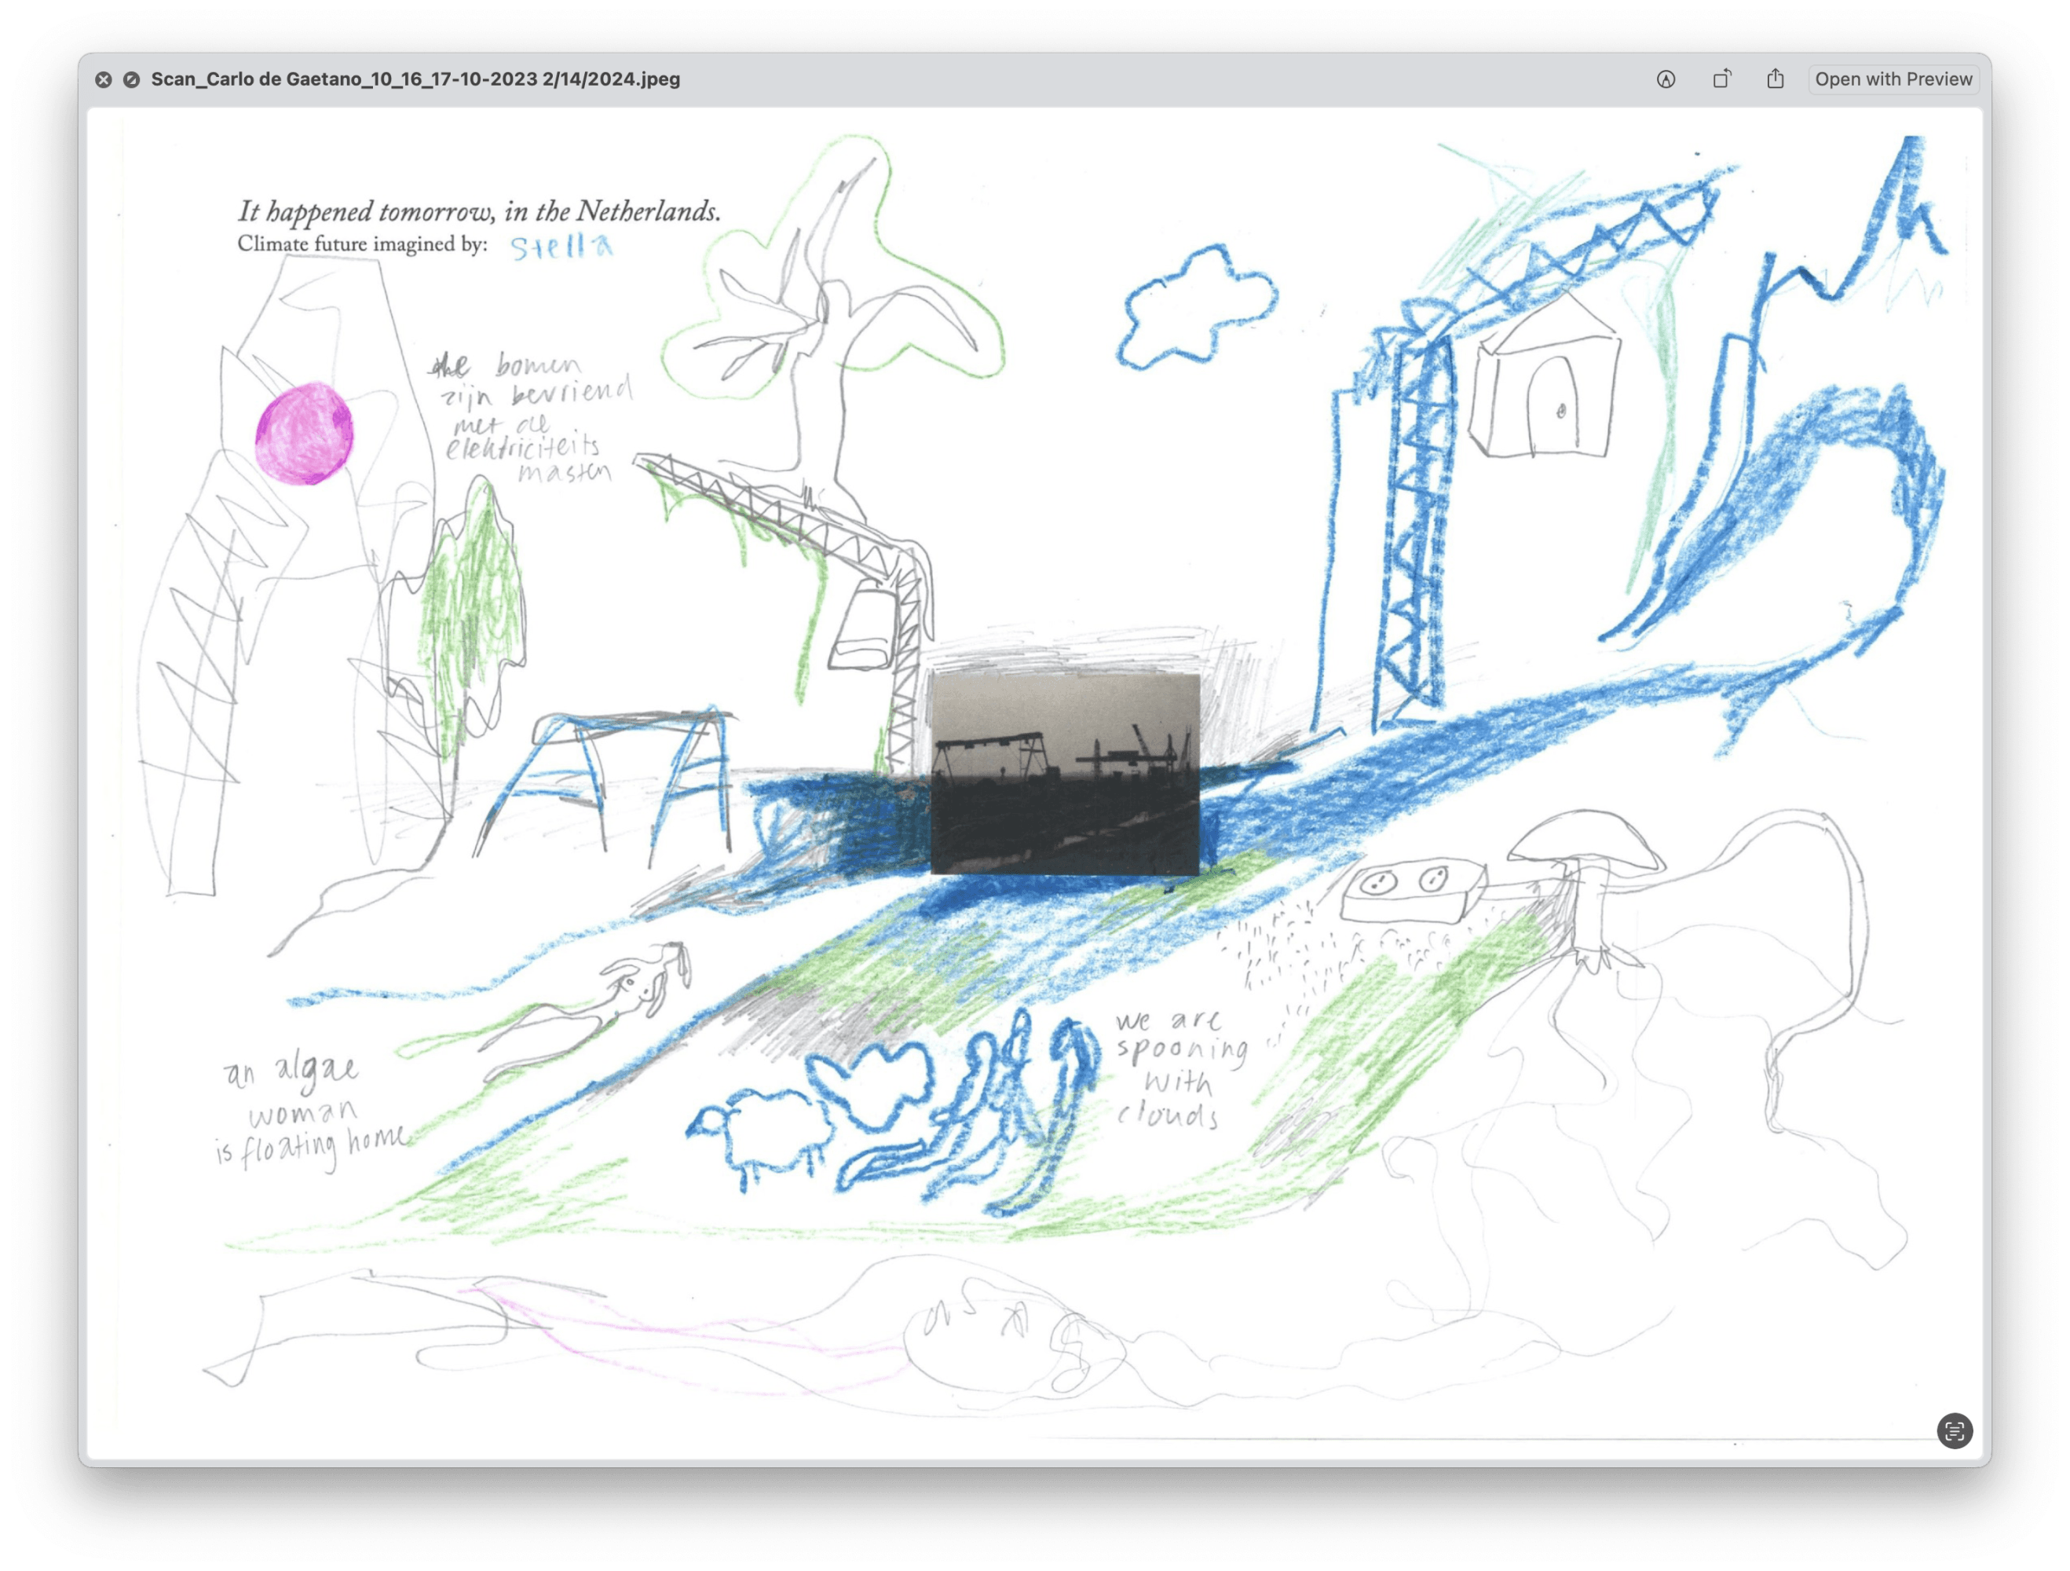2070x1571 pixels.
Task: Toggle Live Text detection icon
Action: [x=1954, y=1430]
